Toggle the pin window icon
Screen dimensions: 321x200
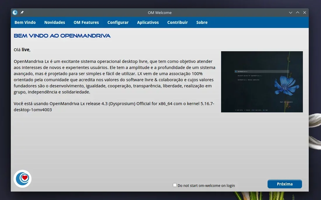(x=22, y=13)
